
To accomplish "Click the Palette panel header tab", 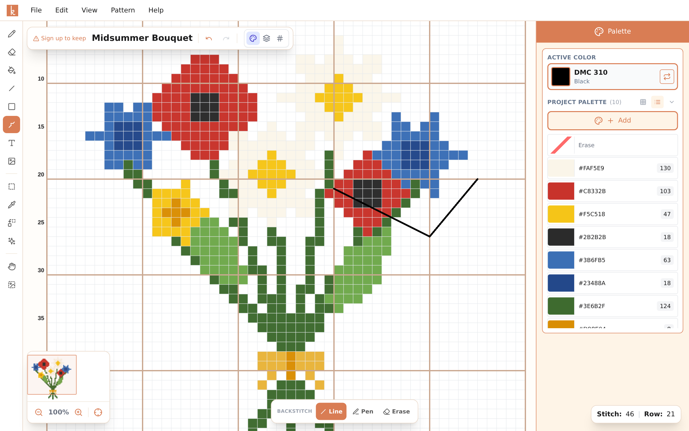I will click(x=612, y=31).
